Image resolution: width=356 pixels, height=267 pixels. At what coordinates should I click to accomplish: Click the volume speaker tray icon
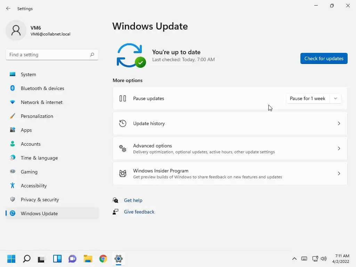324,259
